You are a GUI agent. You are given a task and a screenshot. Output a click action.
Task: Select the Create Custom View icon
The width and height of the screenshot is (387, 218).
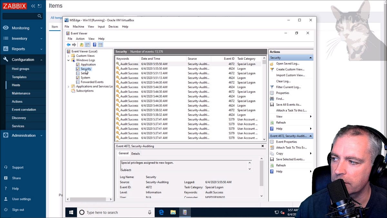pyautogui.click(x=272, y=69)
